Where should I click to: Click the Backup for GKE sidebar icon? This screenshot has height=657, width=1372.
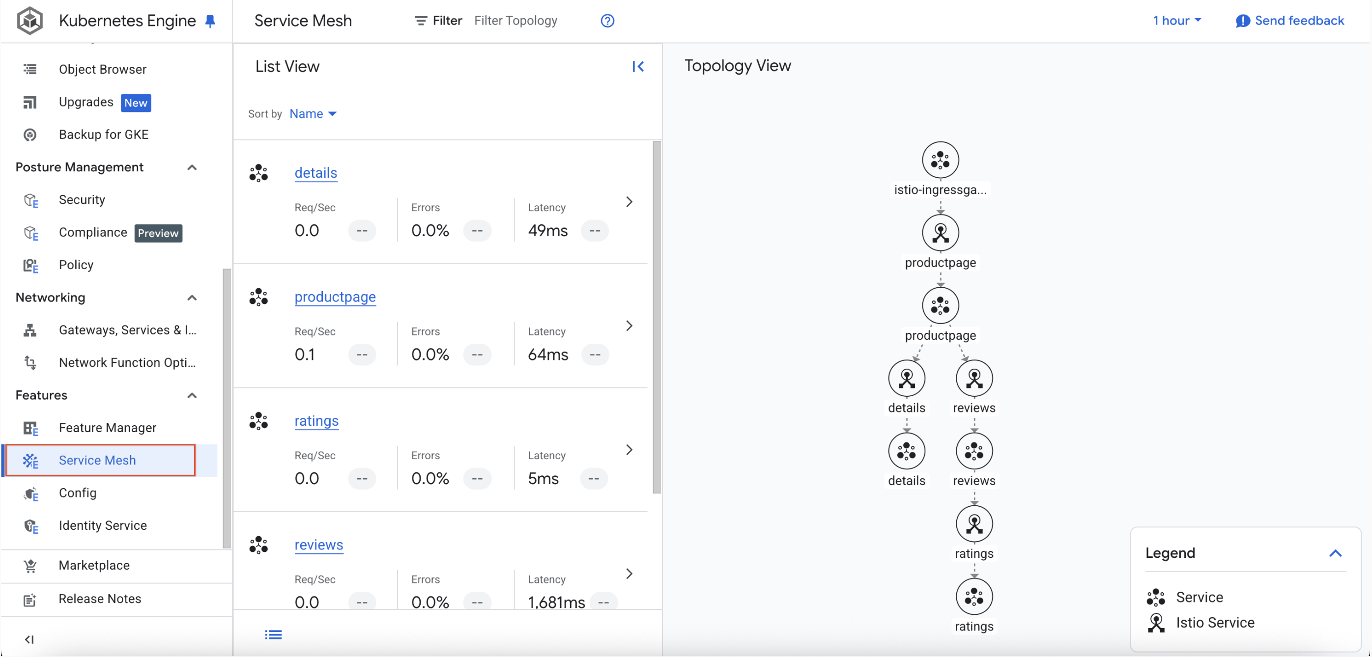click(x=30, y=135)
